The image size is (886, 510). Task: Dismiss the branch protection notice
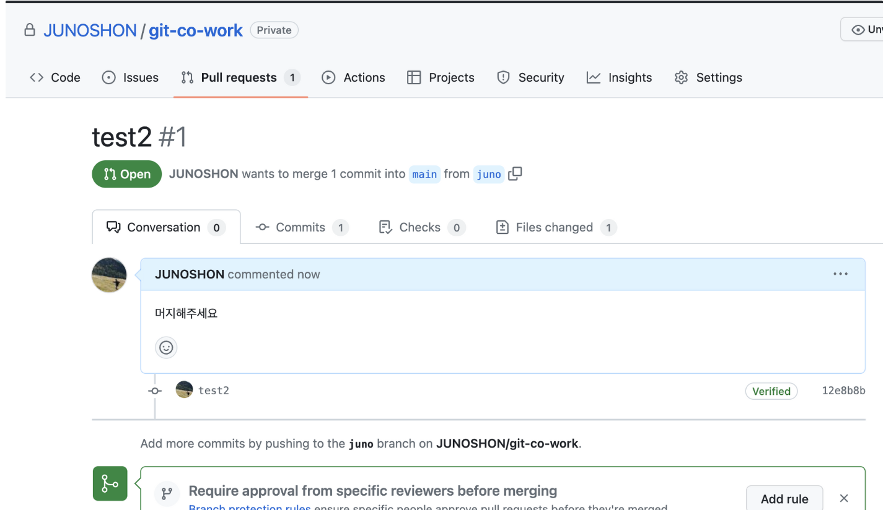844,498
